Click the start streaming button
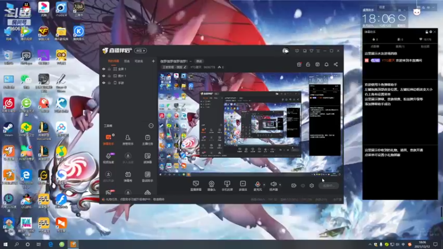 click(329, 185)
